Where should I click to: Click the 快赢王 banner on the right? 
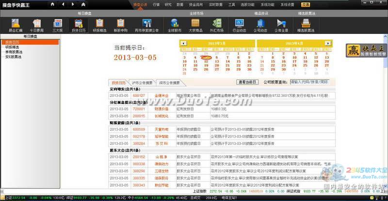pyautogui.click(x=366, y=50)
